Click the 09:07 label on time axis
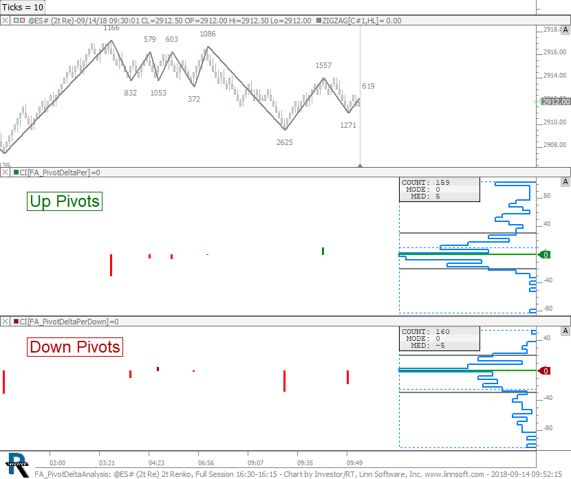 point(255,463)
